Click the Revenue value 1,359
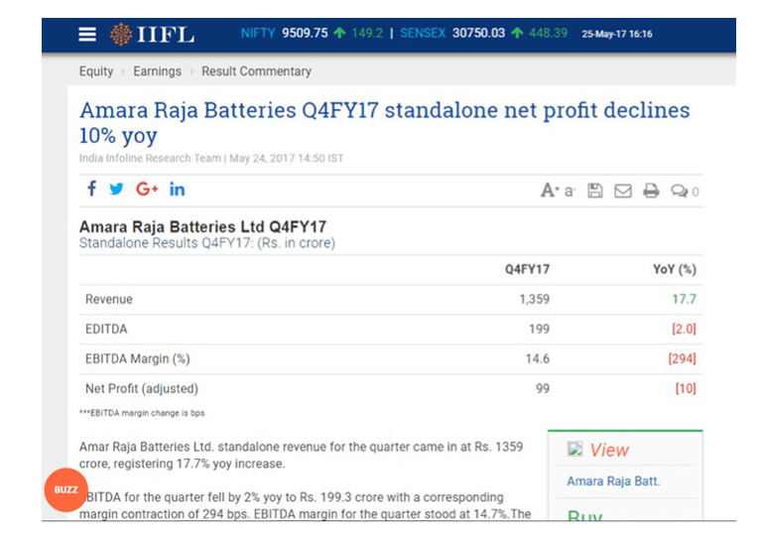This screenshot has width=762, height=542. 534,299
